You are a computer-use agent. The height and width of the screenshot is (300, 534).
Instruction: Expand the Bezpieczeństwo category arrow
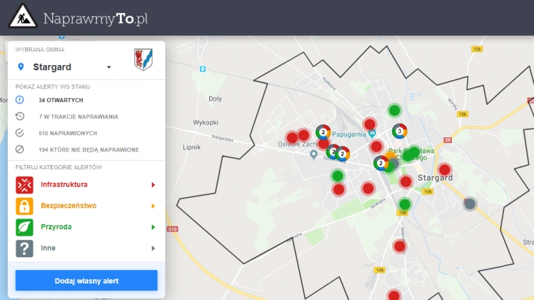tap(153, 206)
